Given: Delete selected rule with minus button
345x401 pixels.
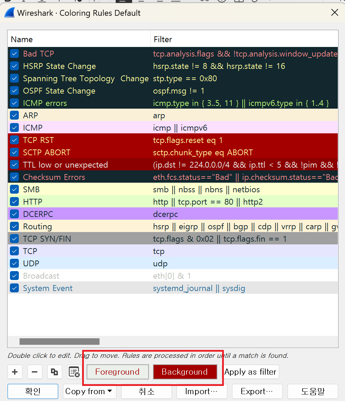Looking at the screenshot, I should pos(35,372).
